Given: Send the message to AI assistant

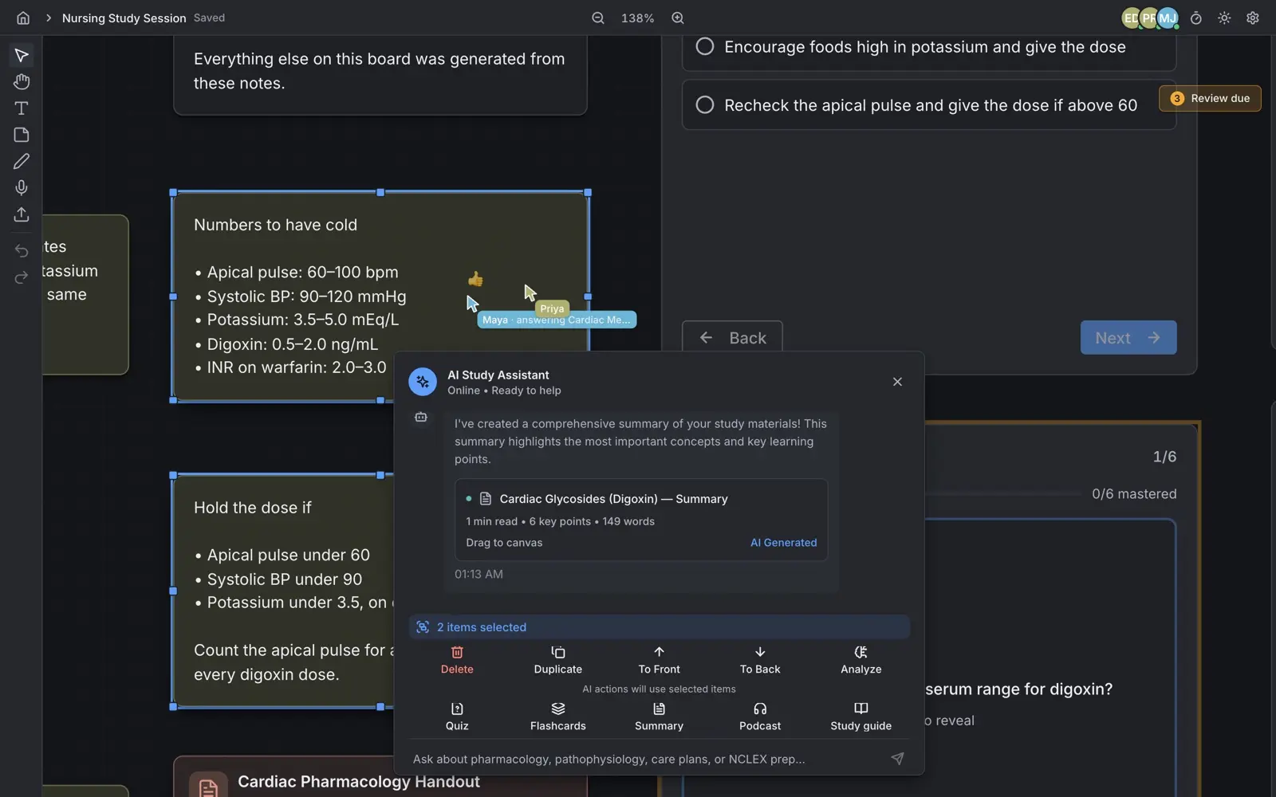Looking at the screenshot, I should point(897,759).
